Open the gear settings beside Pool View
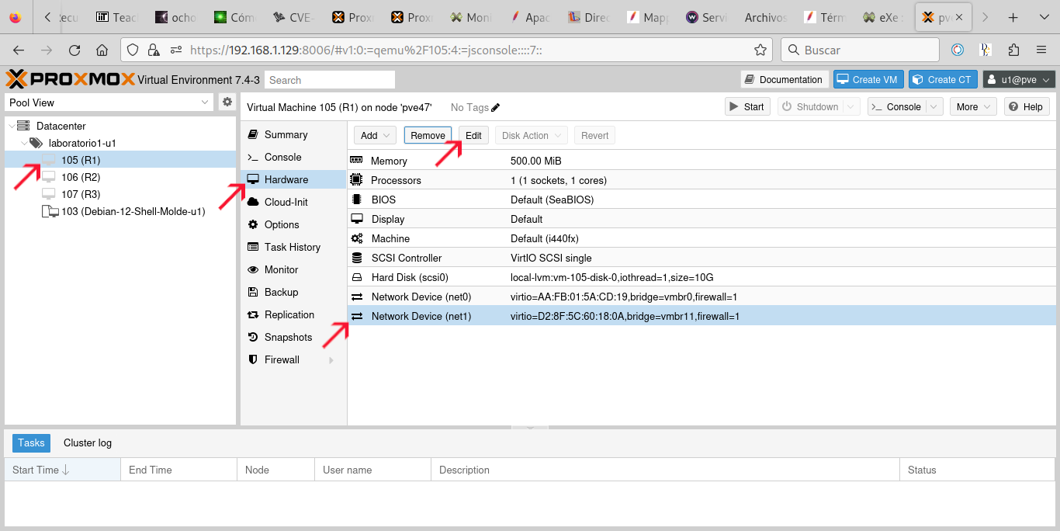Image resolution: width=1060 pixels, height=531 pixels. point(227,102)
